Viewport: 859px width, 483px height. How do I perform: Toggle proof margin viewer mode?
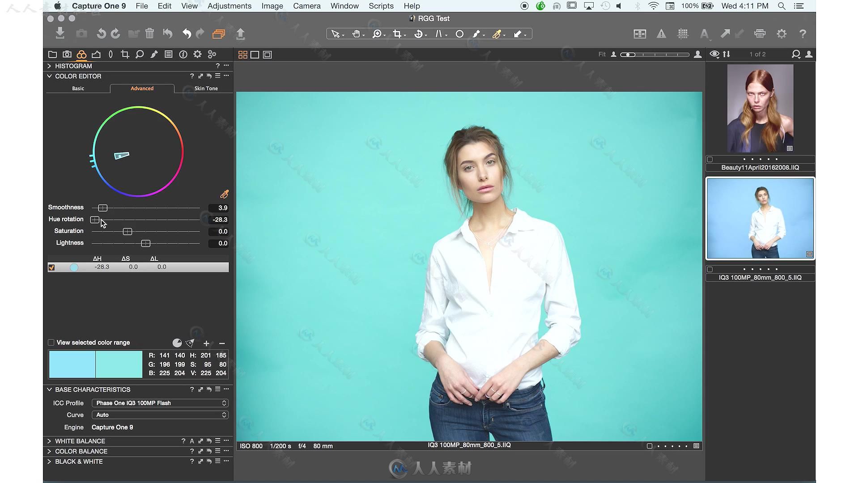(x=268, y=55)
